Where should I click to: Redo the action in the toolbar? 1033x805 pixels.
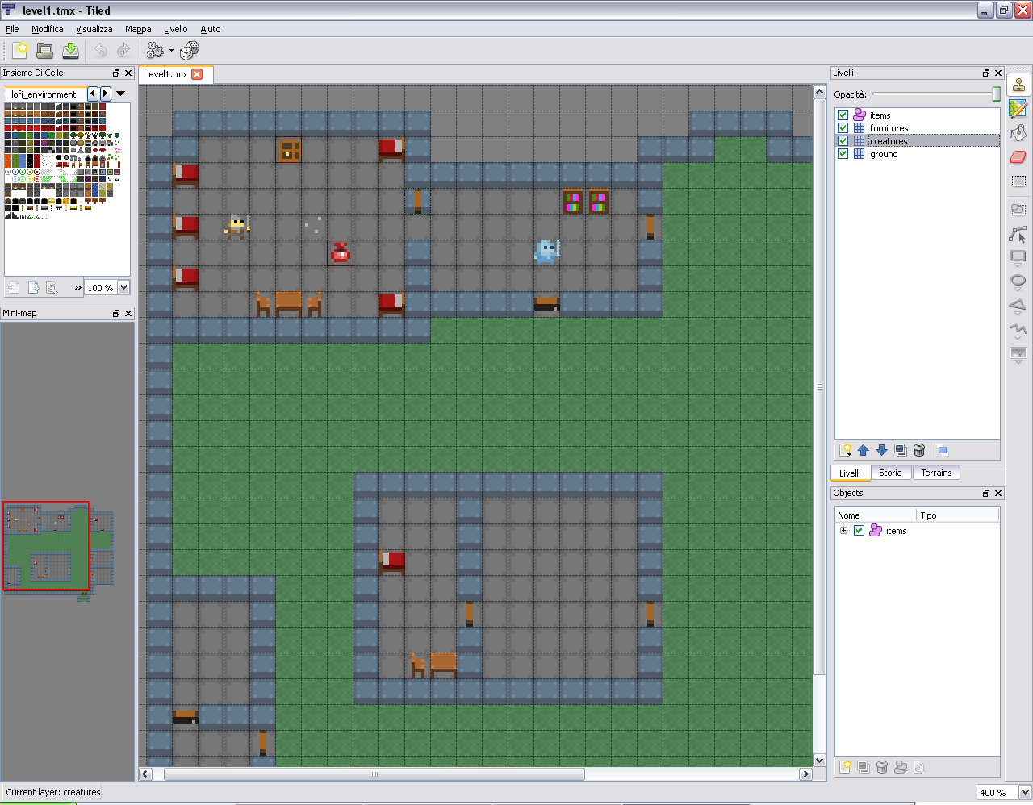123,51
